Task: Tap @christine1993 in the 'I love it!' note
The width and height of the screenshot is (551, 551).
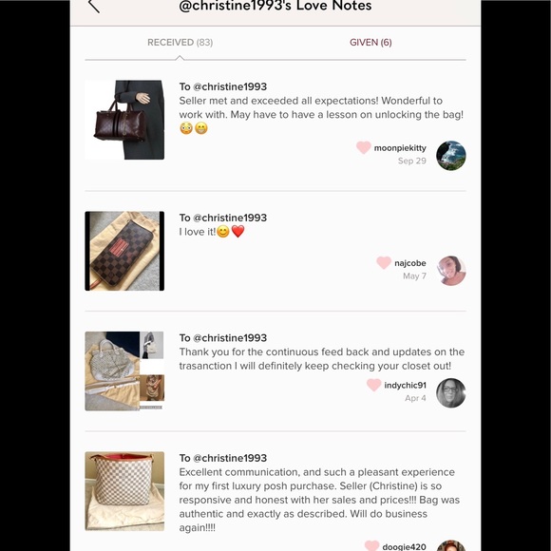Action: [x=230, y=218]
